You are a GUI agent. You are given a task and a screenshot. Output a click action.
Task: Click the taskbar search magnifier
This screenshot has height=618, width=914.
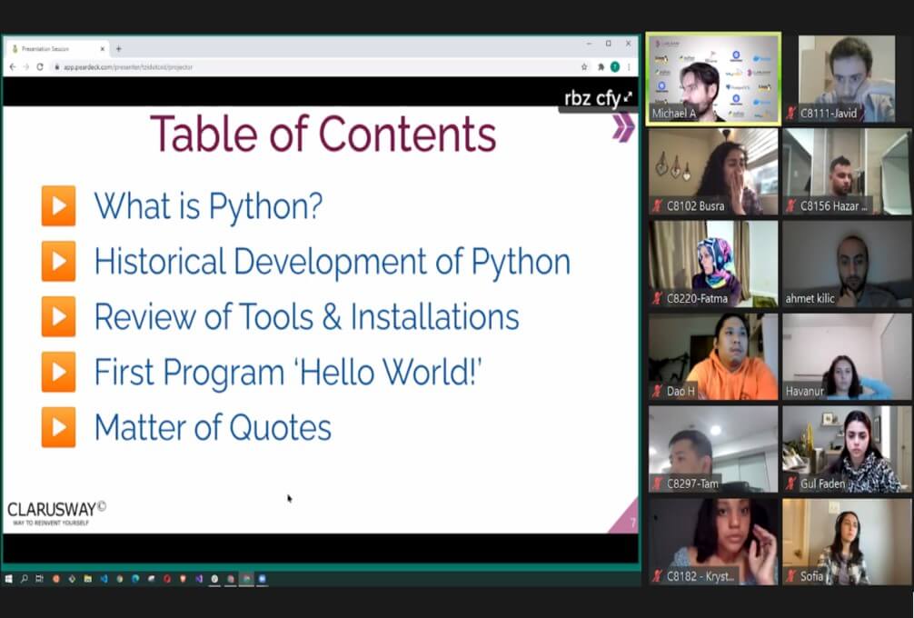pos(25,578)
